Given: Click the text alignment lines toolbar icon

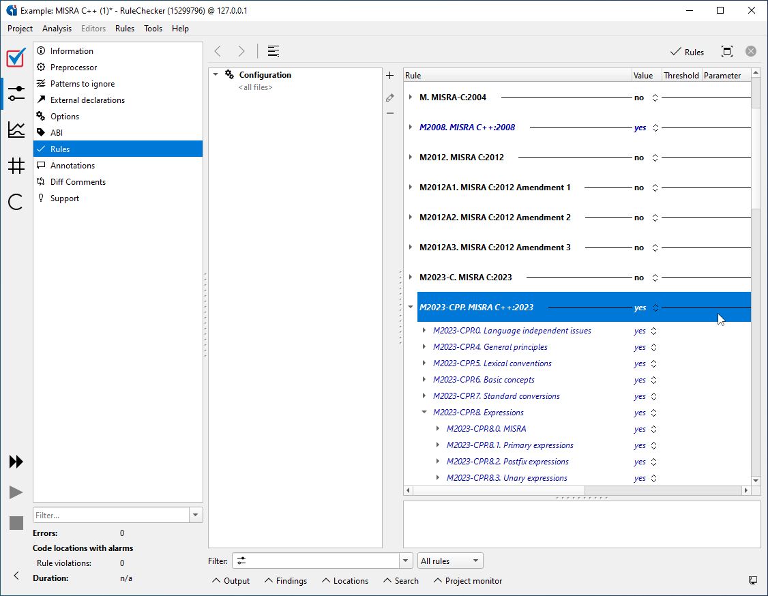Looking at the screenshot, I should (274, 51).
